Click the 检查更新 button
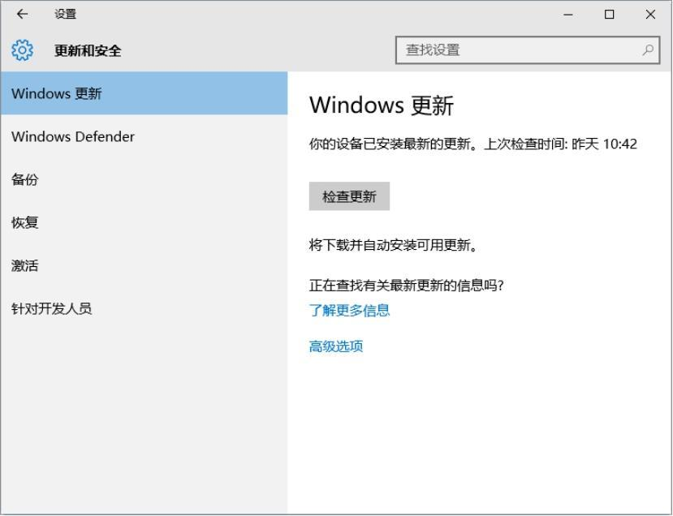This screenshot has width=673, height=516. coord(349,196)
